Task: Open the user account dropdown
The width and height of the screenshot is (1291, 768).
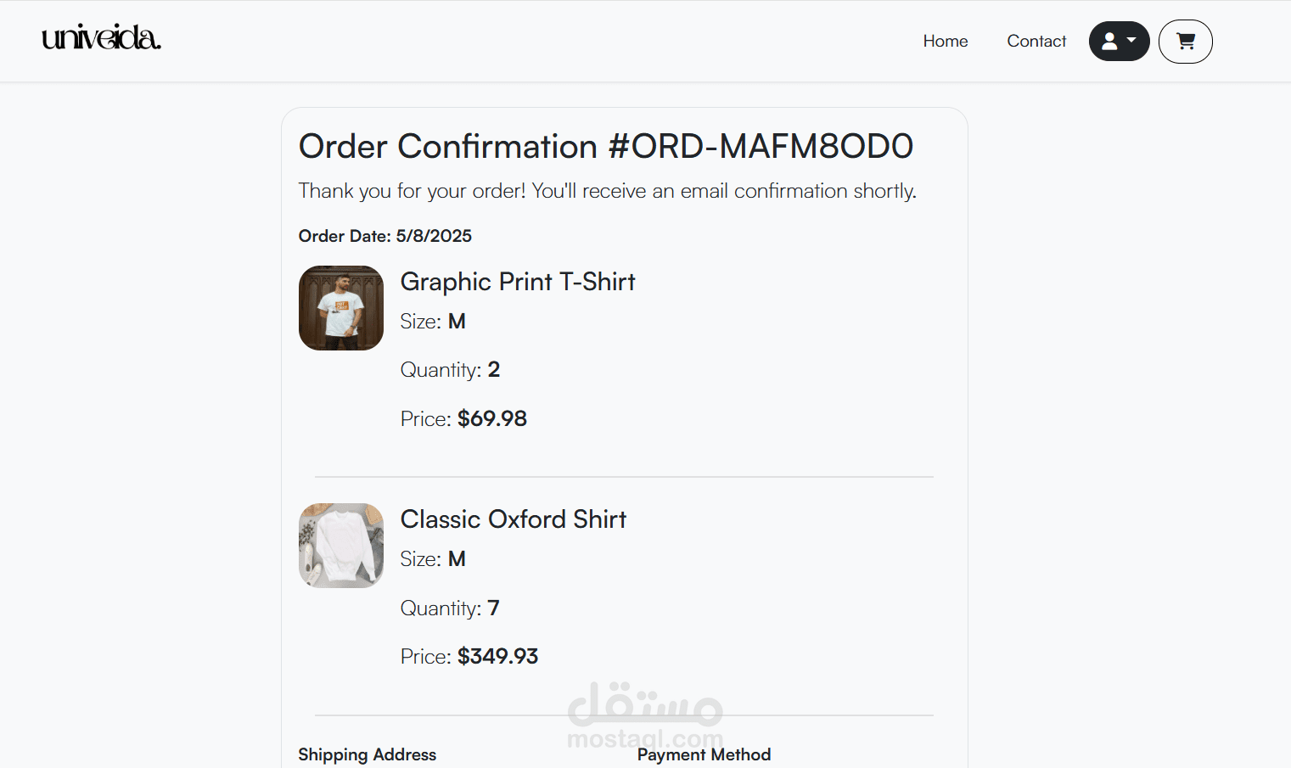Action: pyautogui.click(x=1119, y=41)
